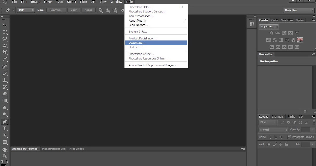
Task: Add a Vibrance adjustment
Action: [x=297, y=33]
